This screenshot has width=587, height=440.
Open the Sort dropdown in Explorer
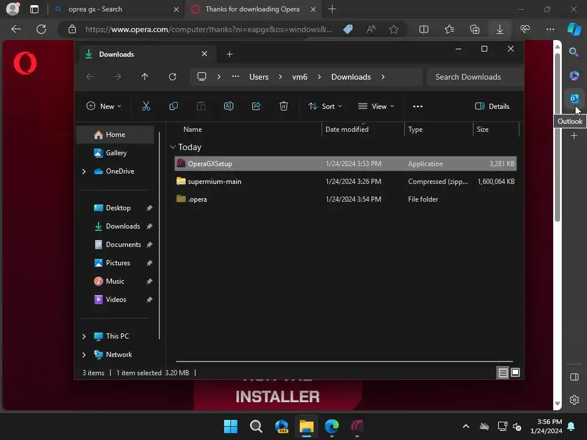[324, 106]
